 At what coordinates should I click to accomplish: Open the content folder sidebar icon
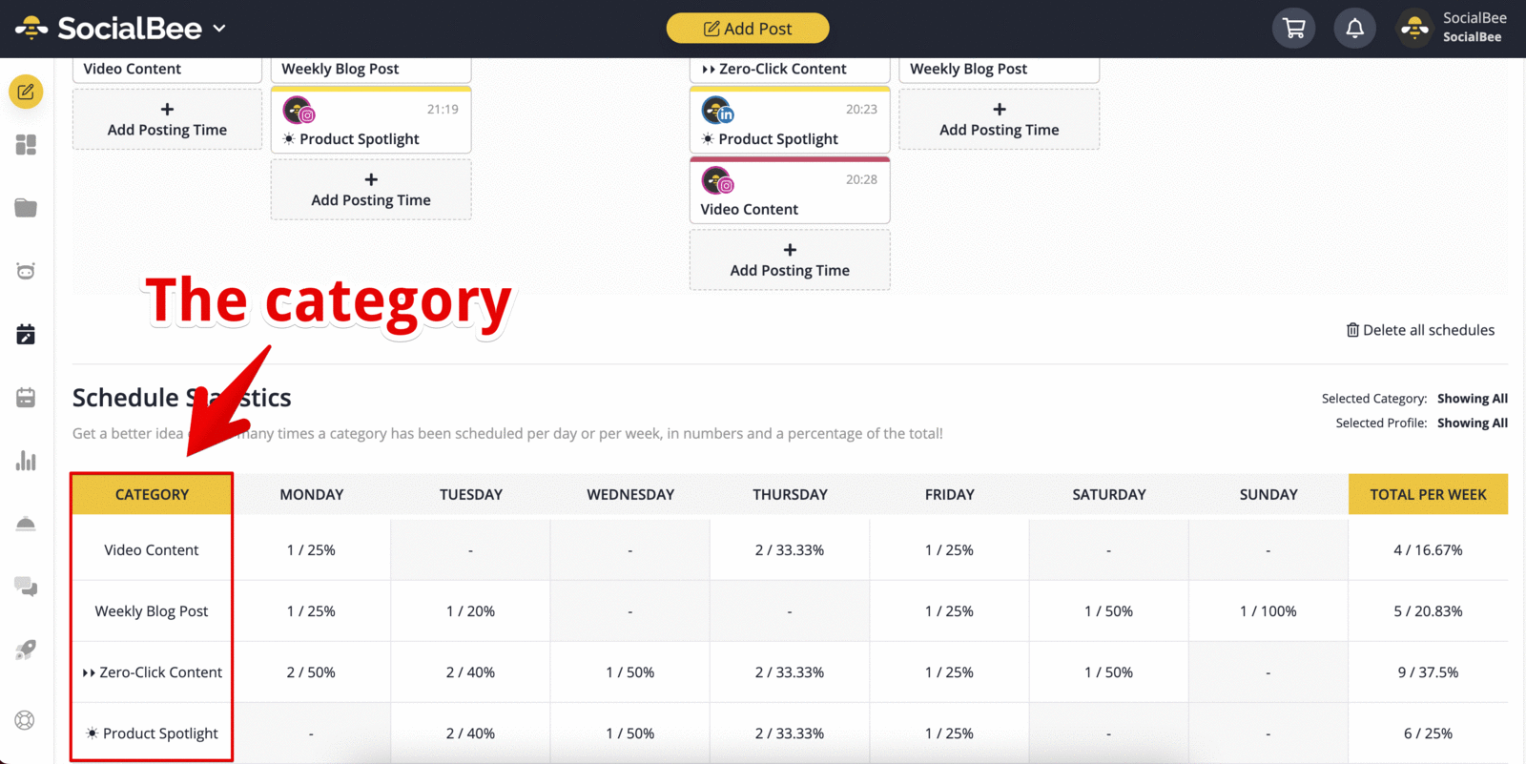26,208
